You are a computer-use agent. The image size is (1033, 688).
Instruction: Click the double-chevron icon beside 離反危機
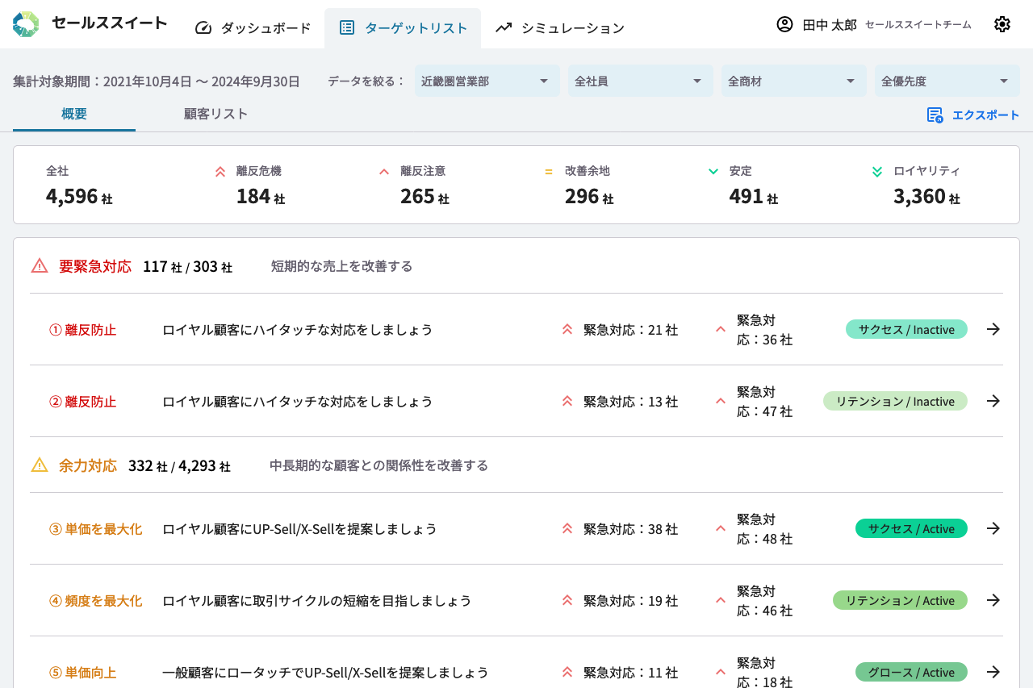[x=220, y=171]
